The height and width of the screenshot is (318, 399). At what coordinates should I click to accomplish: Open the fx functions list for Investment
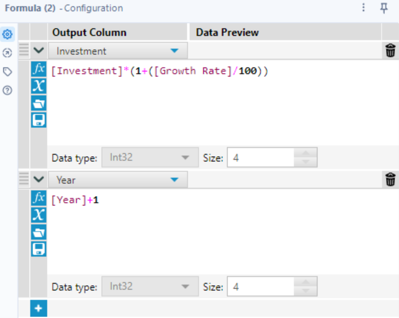click(x=38, y=70)
